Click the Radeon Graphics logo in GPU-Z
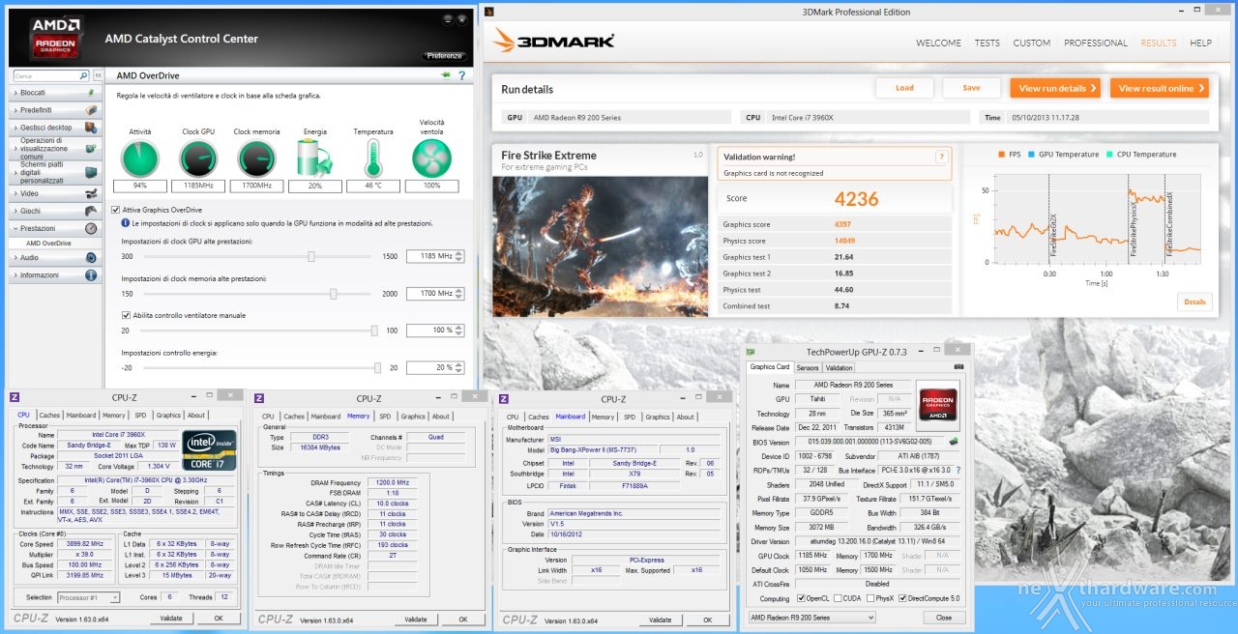 (937, 405)
